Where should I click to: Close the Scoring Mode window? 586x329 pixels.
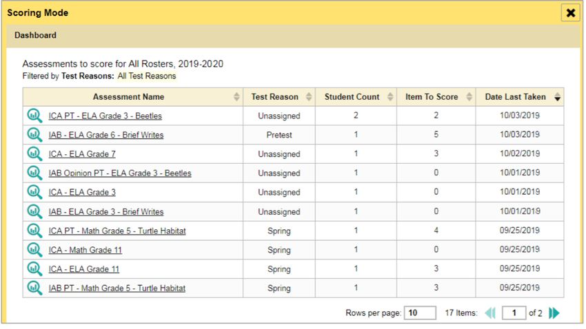[x=571, y=13]
